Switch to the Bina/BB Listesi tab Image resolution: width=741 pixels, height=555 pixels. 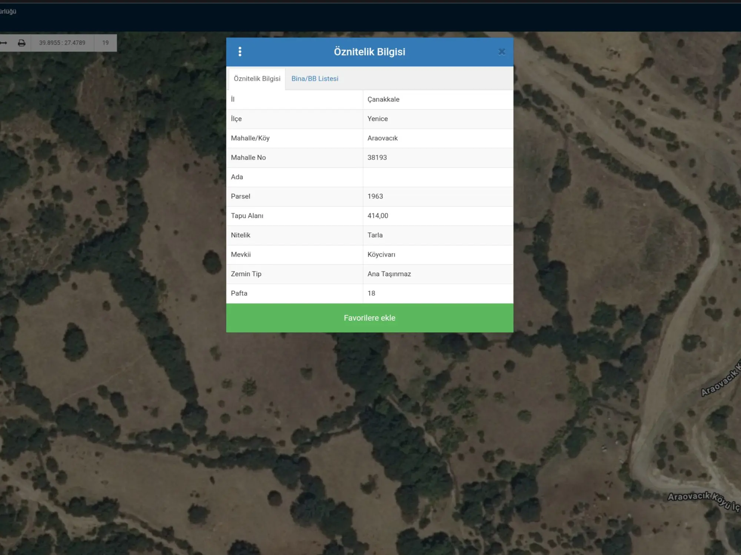coord(315,78)
